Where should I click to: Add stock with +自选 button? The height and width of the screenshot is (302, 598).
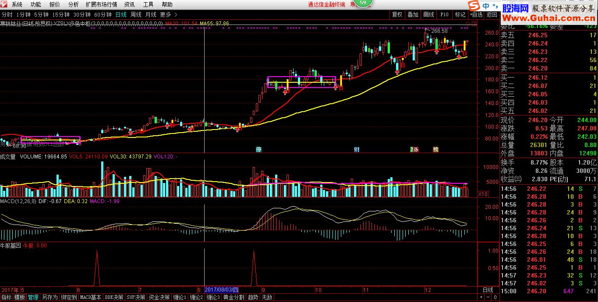coord(476,14)
